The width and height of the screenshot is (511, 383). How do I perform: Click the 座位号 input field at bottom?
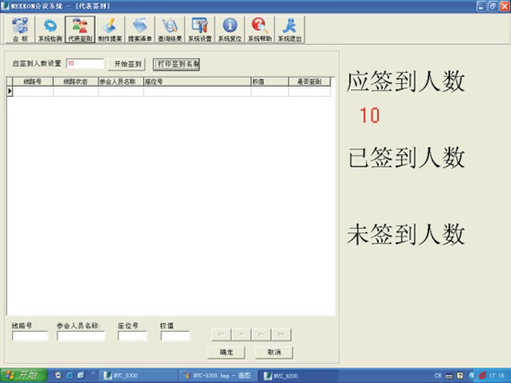pos(132,336)
